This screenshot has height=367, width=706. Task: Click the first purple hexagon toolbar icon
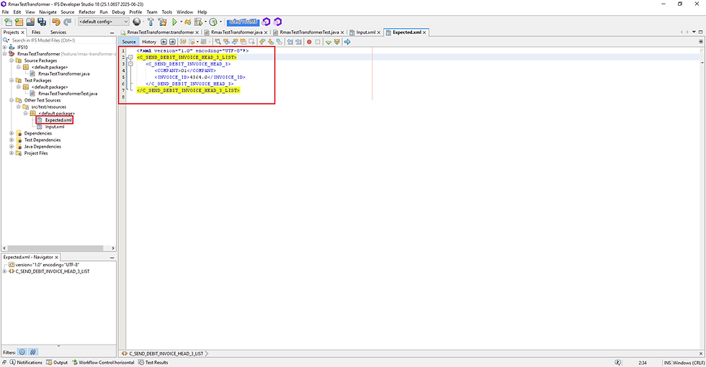[266, 22]
